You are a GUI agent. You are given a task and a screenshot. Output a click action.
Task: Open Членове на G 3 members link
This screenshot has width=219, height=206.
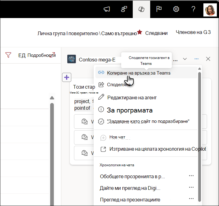coord(193,32)
